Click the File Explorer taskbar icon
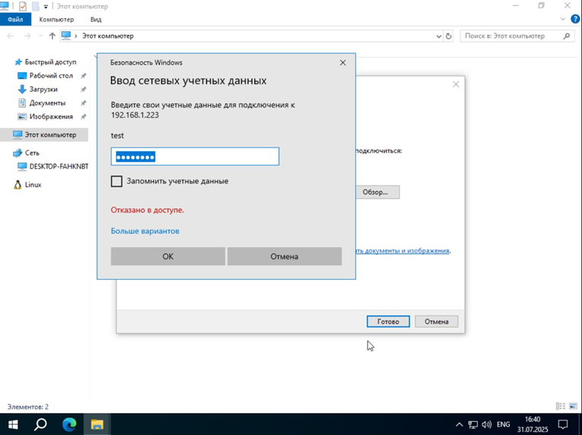This screenshot has height=435, width=582. pyautogui.click(x=97, y=424)
